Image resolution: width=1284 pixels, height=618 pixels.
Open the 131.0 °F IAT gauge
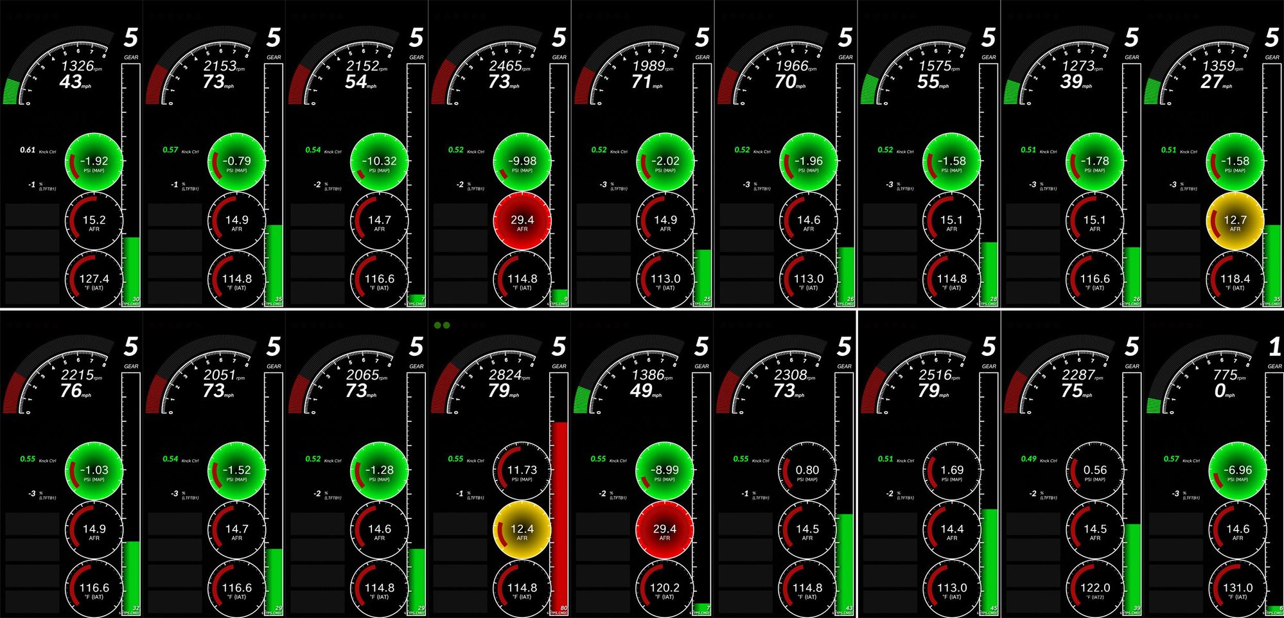(1237, 589)
